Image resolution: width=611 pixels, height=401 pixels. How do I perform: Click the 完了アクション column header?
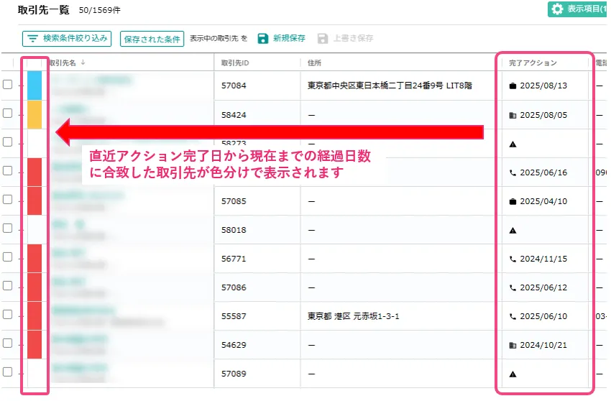pyautogui.click(x=533, y=63)
